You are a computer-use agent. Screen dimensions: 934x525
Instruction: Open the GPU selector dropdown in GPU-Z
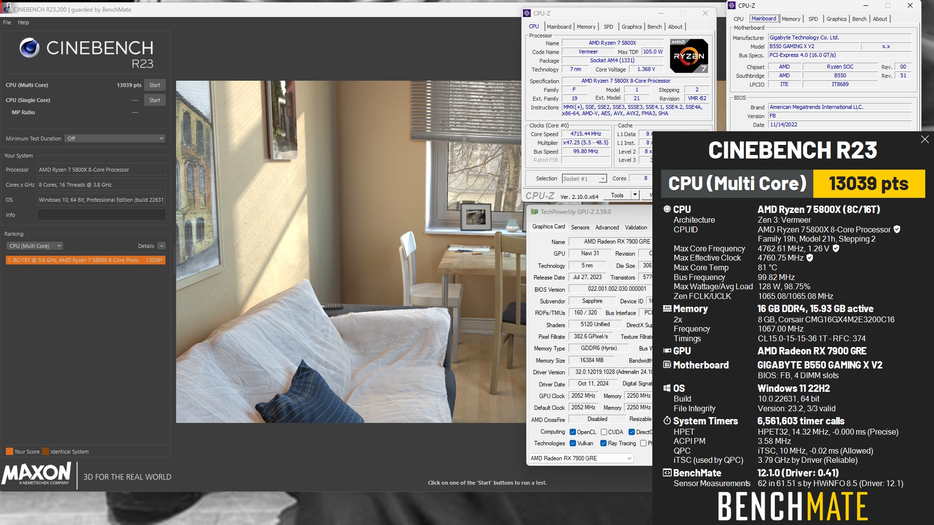pyautogui.click(x=581, y=458)
